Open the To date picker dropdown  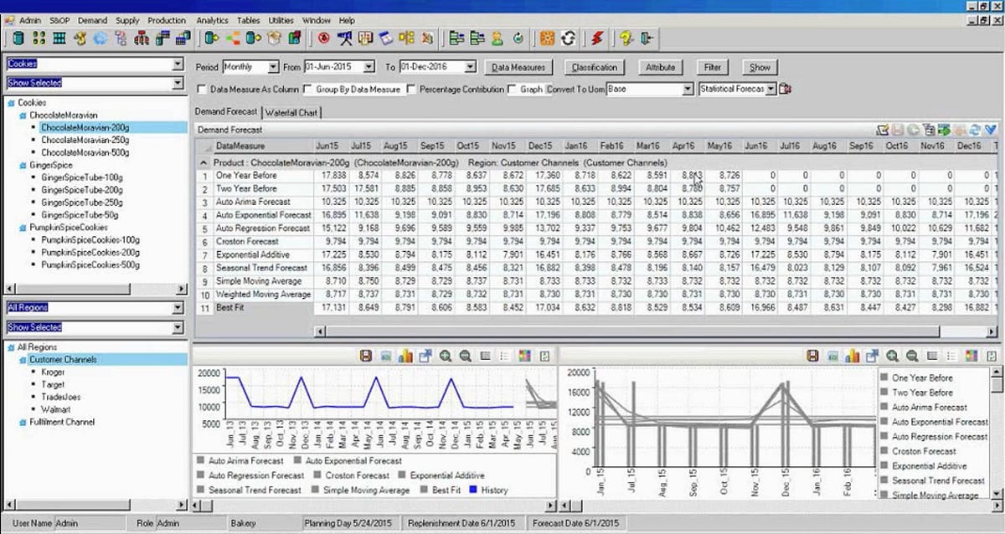coord(469,67)
